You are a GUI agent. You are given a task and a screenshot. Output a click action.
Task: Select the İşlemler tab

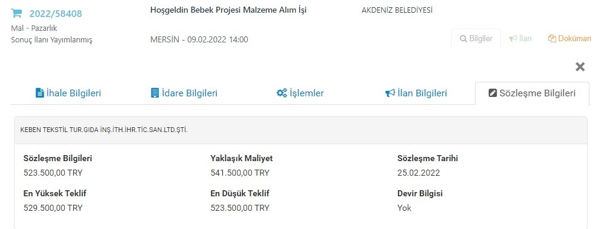pos(300,93)
